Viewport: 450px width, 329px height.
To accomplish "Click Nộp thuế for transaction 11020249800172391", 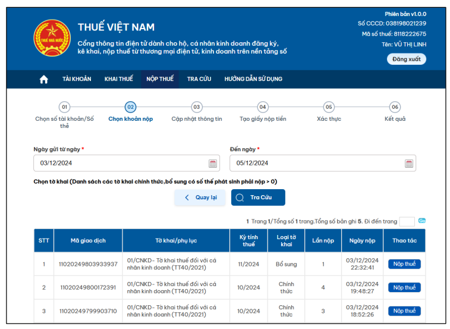I will (x=404, y=287).
